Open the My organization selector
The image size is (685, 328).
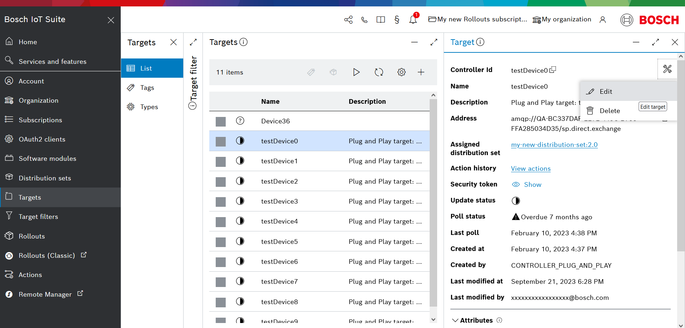[562, 20]
